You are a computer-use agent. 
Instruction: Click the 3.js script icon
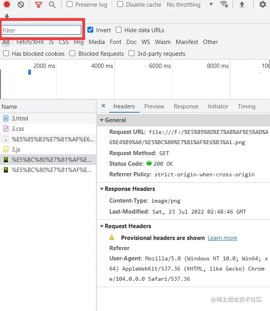[6, 149]
